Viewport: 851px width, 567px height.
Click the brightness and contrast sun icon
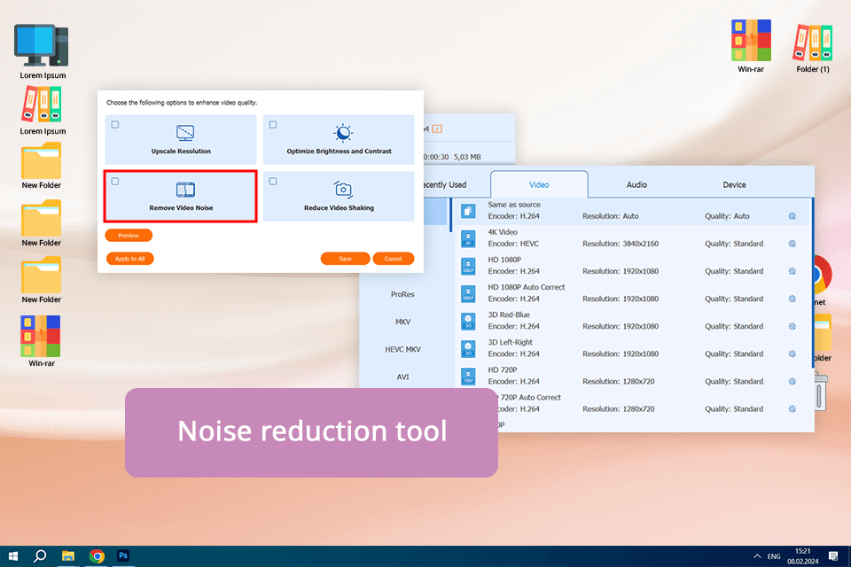pyautogui.click(x=343, y=132)
